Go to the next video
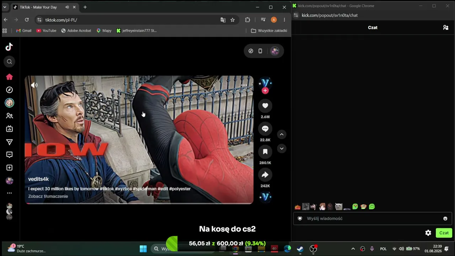455x256 pixels. [282, 149]
